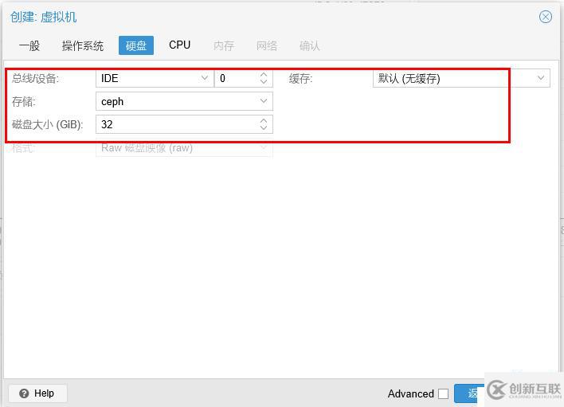Expand the IDE bus type dropdown

204,78
